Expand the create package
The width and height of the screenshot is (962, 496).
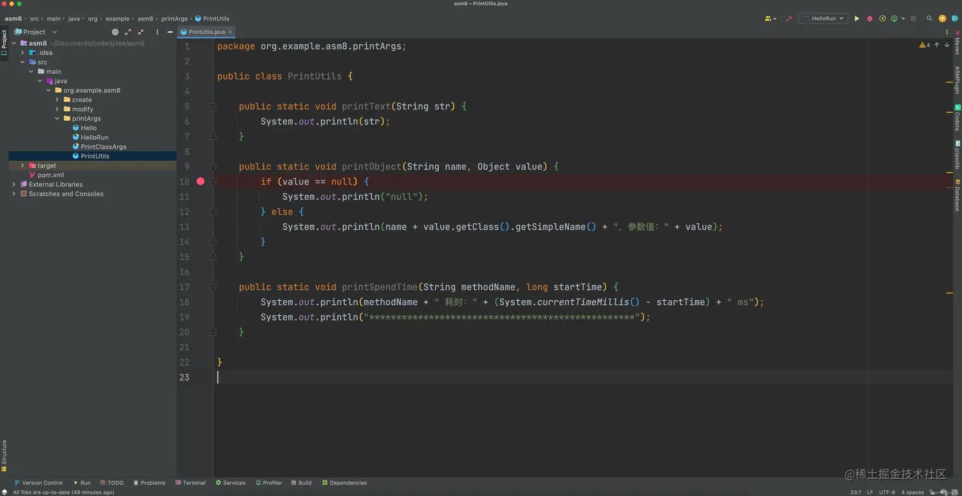57,100
